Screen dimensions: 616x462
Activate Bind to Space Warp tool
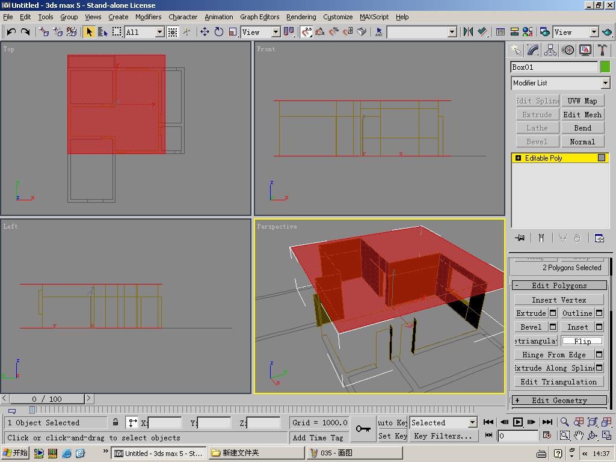pos(72,32)
